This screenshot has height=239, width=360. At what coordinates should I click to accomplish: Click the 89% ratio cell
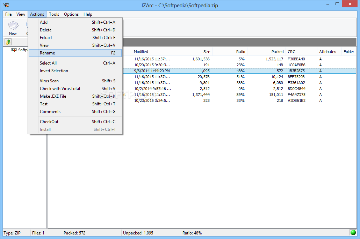[240, 95]
